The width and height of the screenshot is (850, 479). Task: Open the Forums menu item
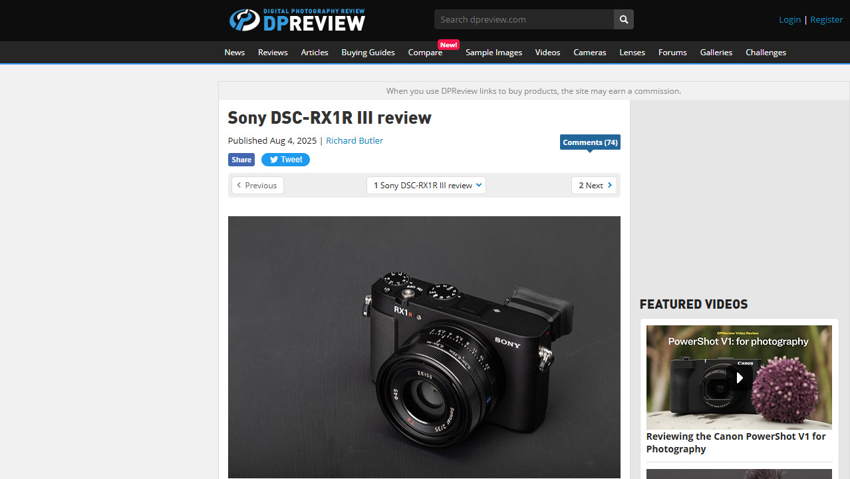click(672, 53)
